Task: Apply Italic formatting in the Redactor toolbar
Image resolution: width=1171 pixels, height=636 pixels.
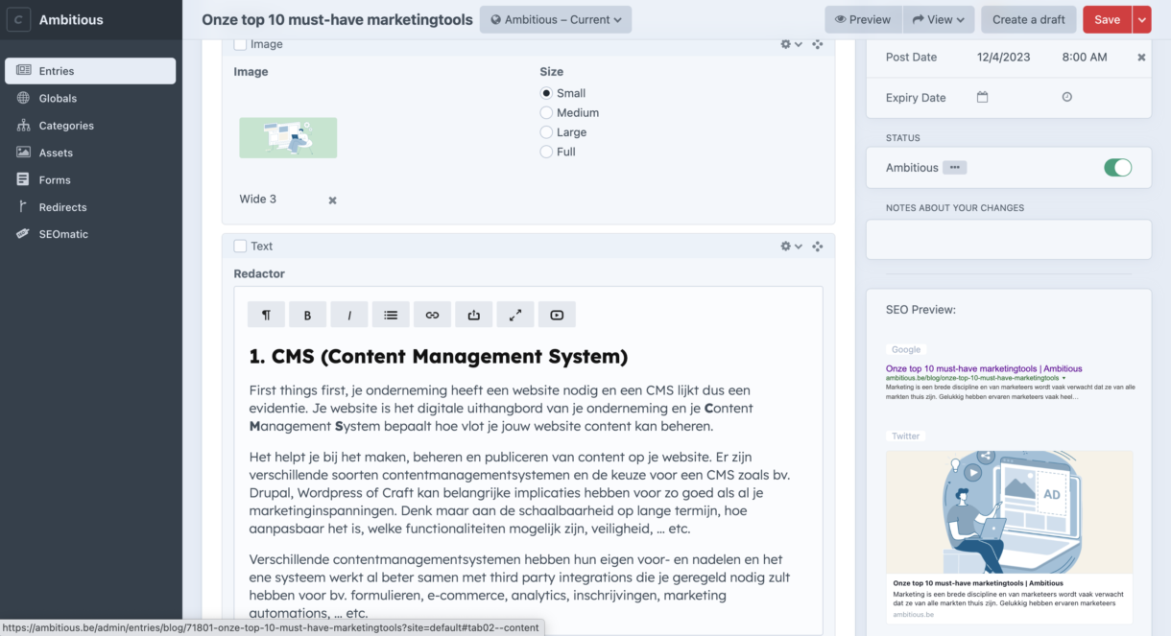Action: [x=348, y=314]
